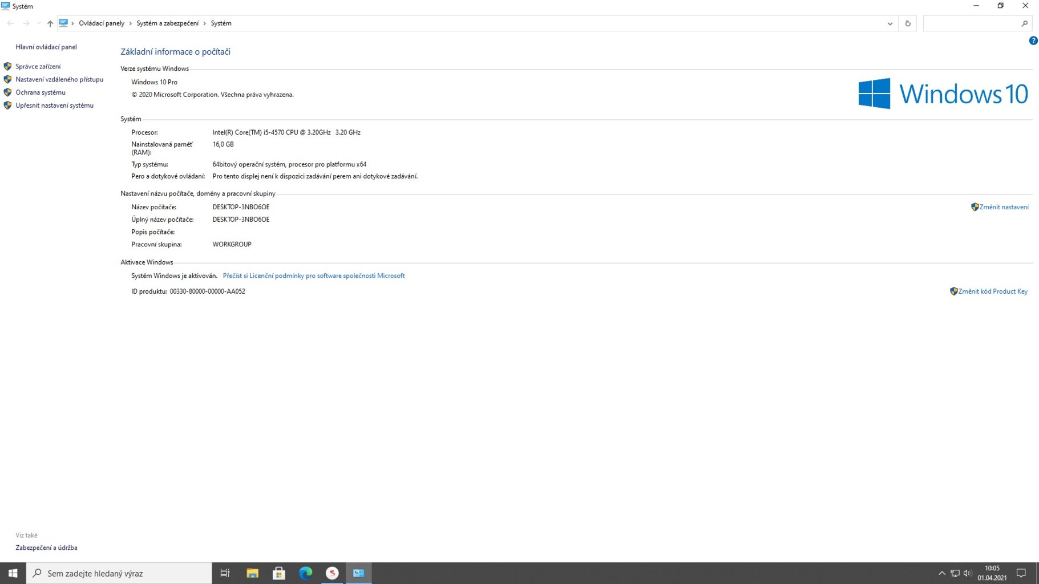Click the Systém window taskbar button
1039x584 pixels.
click(359, 573)
